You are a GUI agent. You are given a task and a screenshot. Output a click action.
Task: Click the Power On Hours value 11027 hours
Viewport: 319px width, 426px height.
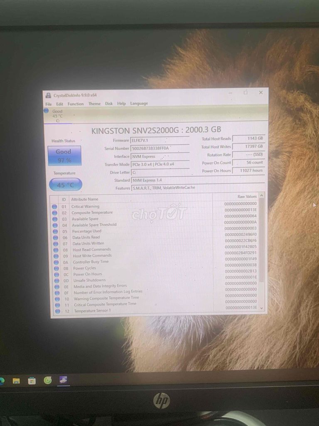(248, 171)
